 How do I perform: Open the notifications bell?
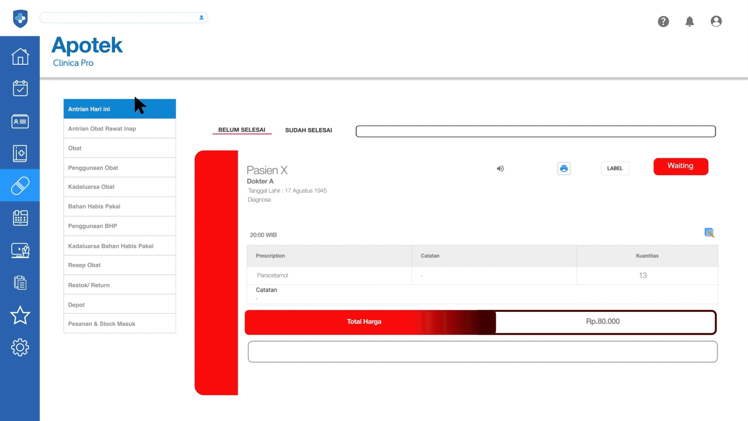(x=689, y=21)
